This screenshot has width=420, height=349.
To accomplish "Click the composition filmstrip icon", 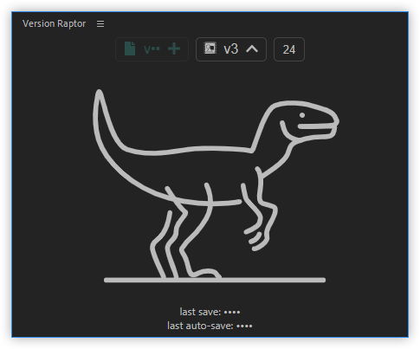I will (210, 48).
